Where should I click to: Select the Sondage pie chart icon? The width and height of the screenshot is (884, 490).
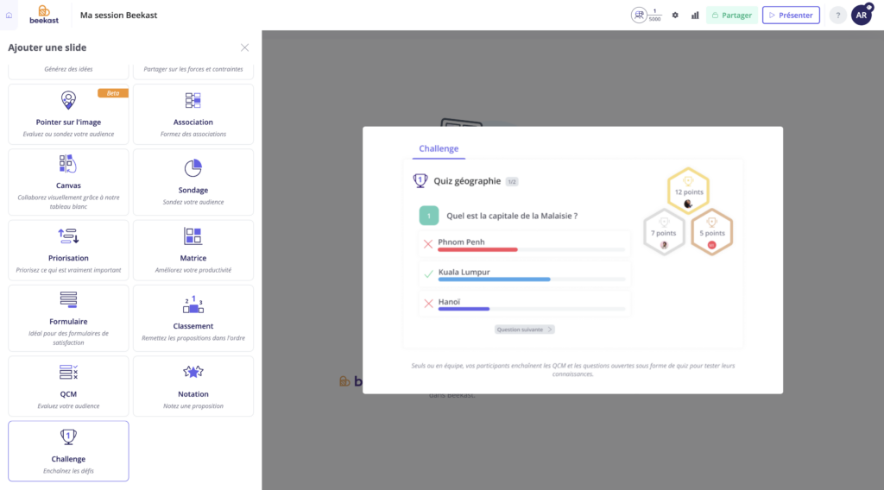click(x=193, y=168)
